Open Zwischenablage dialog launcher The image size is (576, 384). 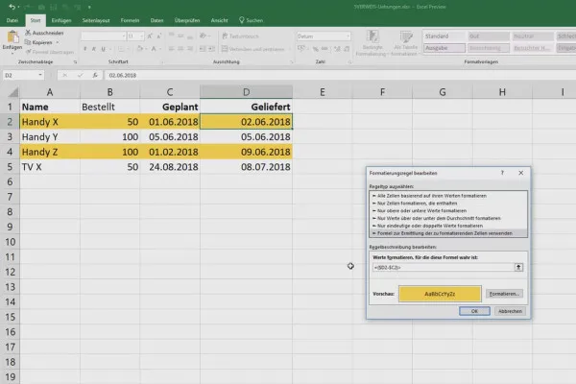pyautogui.click(x=75, y=61)
